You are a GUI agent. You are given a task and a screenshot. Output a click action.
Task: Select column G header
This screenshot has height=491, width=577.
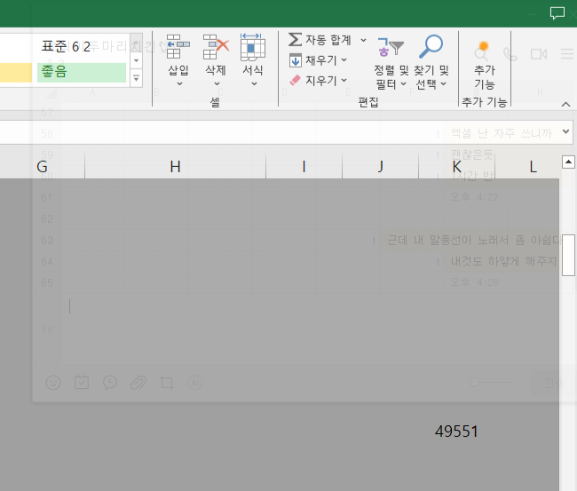(42, 167)
